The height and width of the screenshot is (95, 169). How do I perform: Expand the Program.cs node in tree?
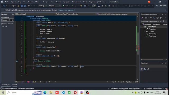click(144, 36)
